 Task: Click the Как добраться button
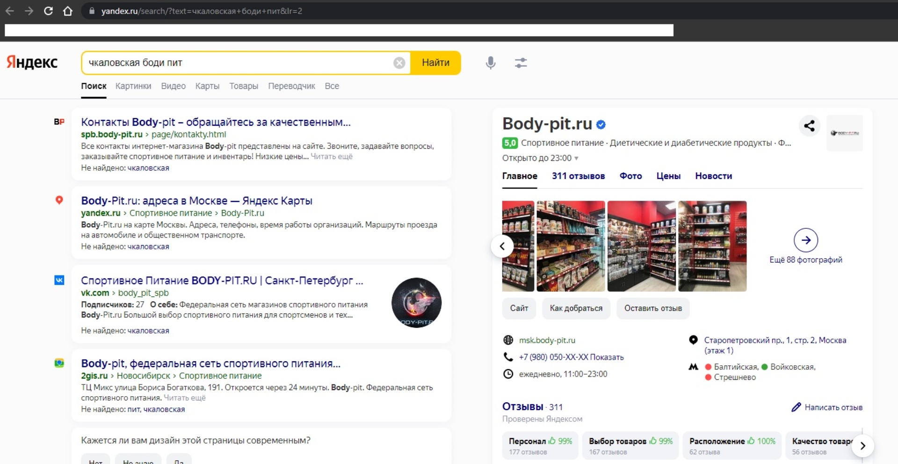[x=576, y=308]
